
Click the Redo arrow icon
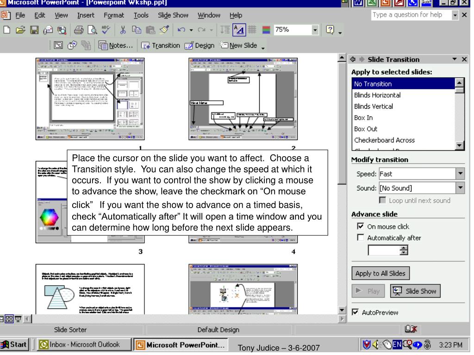pyautogui.click(x=202, y=30)
